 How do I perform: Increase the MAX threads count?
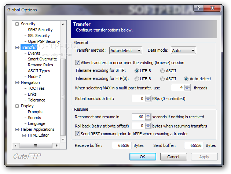pyautogui.click(x=187, y=86)
